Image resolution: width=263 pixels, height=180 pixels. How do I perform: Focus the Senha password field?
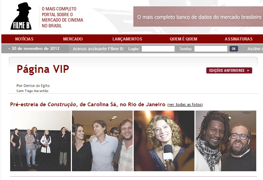211,49
